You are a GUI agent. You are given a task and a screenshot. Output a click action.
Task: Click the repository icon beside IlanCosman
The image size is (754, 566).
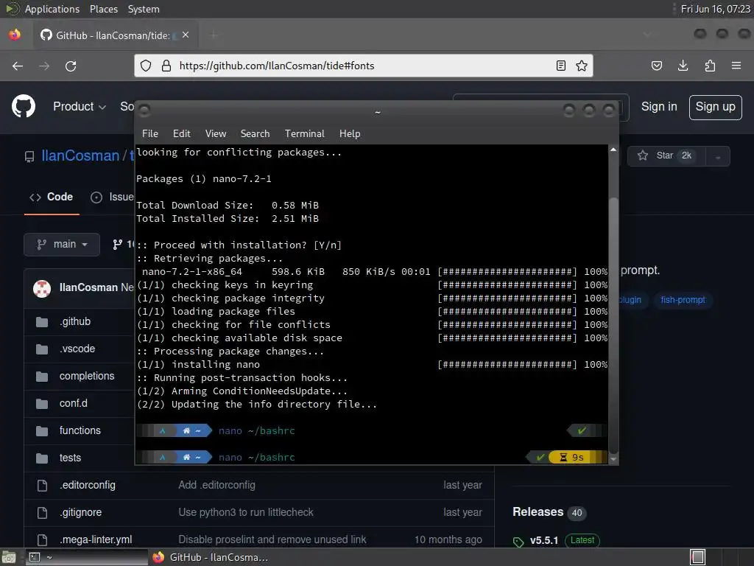(29, 156)
